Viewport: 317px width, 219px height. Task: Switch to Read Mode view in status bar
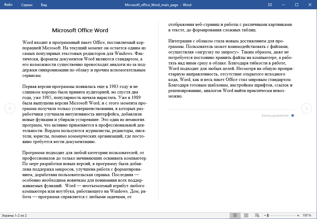coord(235,216)
